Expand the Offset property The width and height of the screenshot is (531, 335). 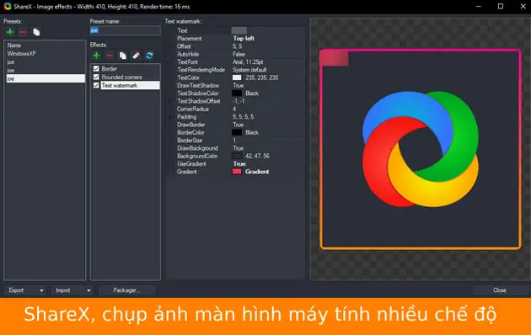pyautogui.click(x=170, y=46)
